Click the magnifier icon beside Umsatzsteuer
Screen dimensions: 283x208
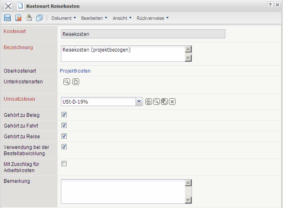(x=157, y=102)
